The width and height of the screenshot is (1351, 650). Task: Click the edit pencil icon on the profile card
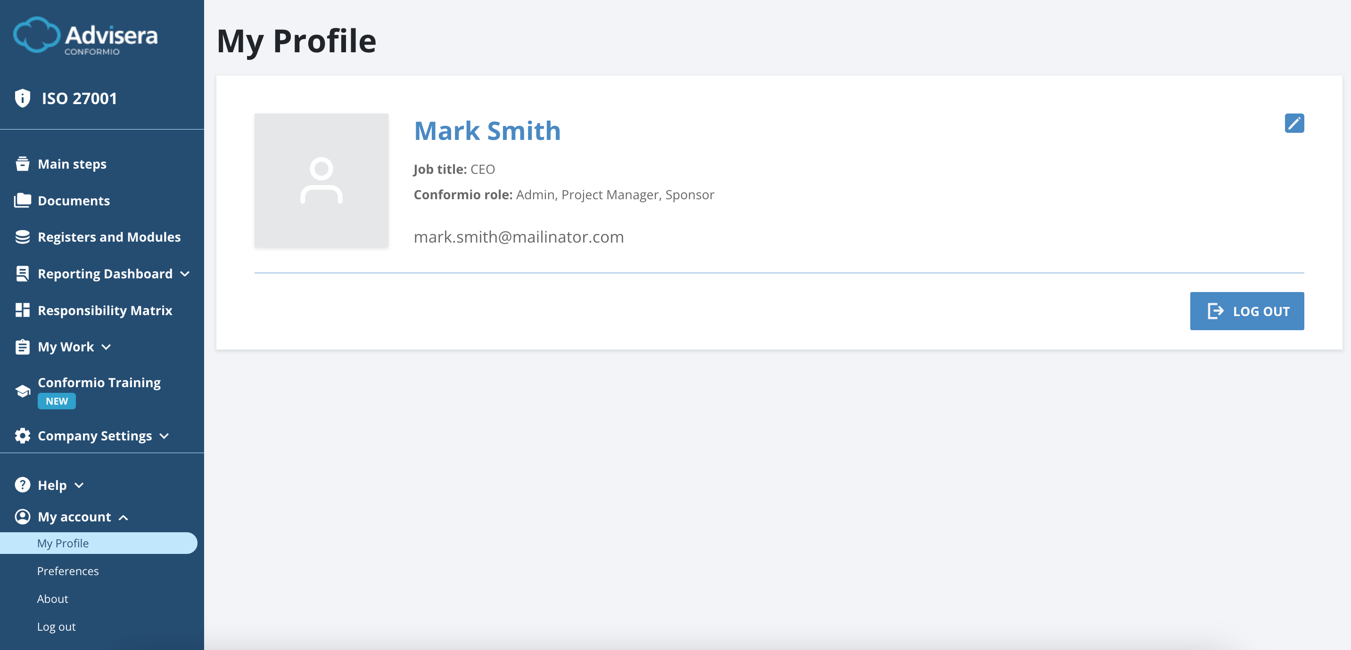click(x=1294, y=123)
